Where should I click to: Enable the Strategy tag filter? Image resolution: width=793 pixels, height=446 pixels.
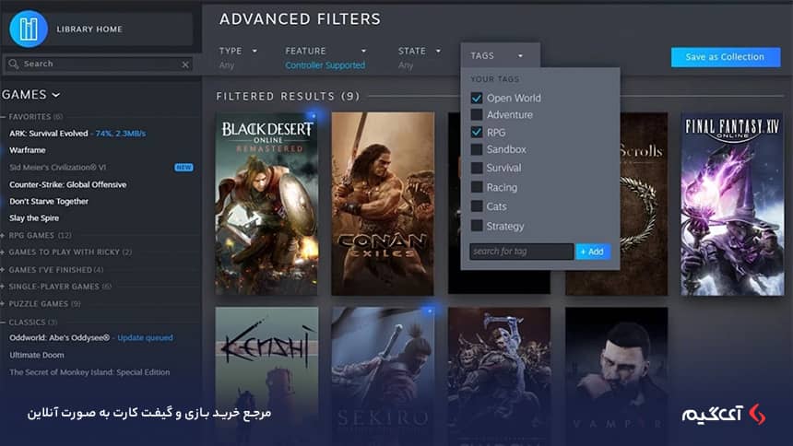pyautogui.click(x=477, y=226)
